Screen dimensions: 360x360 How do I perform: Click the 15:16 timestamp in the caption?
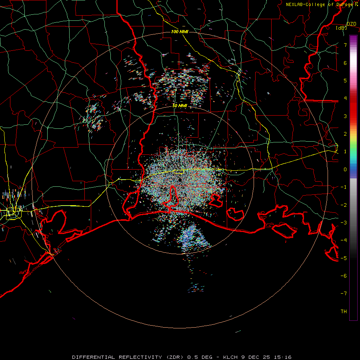click(x=282, y=357)
